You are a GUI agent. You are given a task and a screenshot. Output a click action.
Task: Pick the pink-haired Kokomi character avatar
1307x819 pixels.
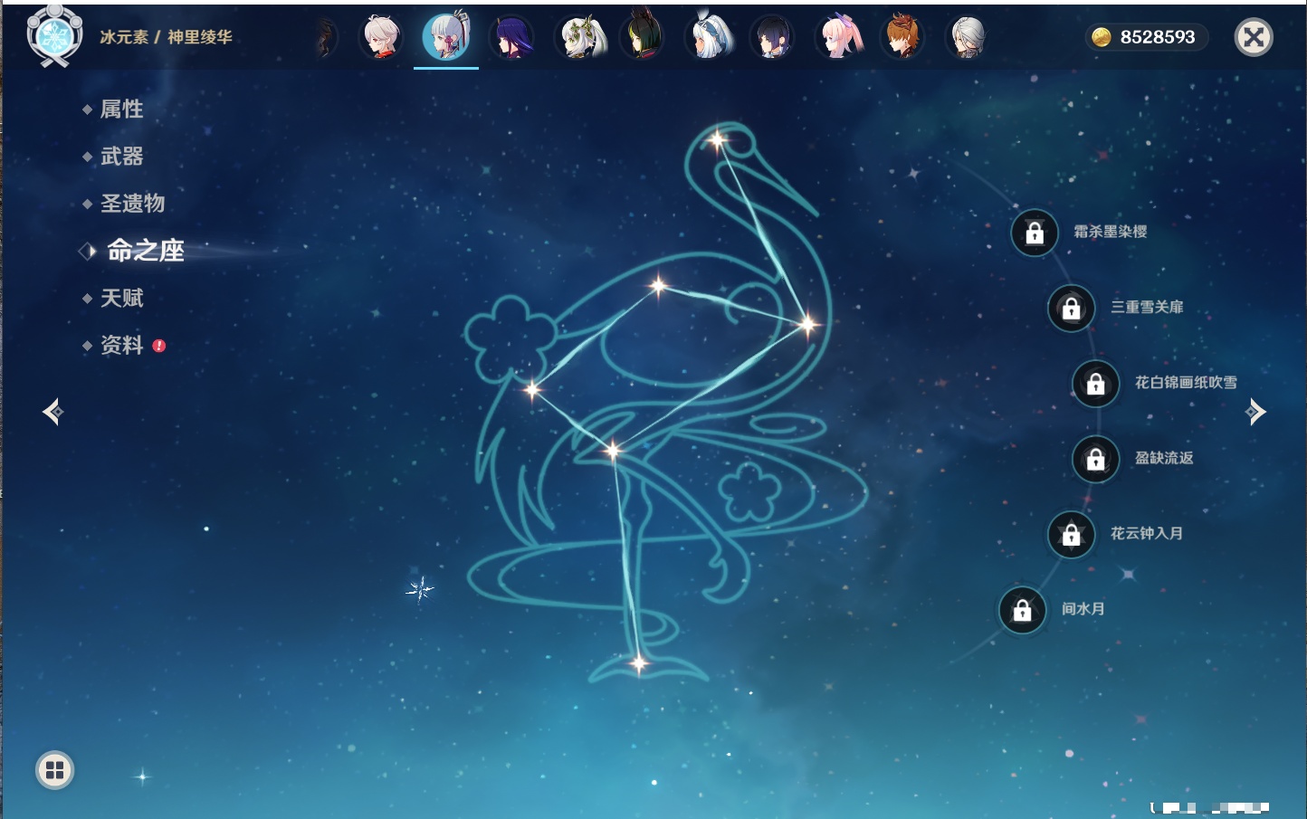pos(838,38)
